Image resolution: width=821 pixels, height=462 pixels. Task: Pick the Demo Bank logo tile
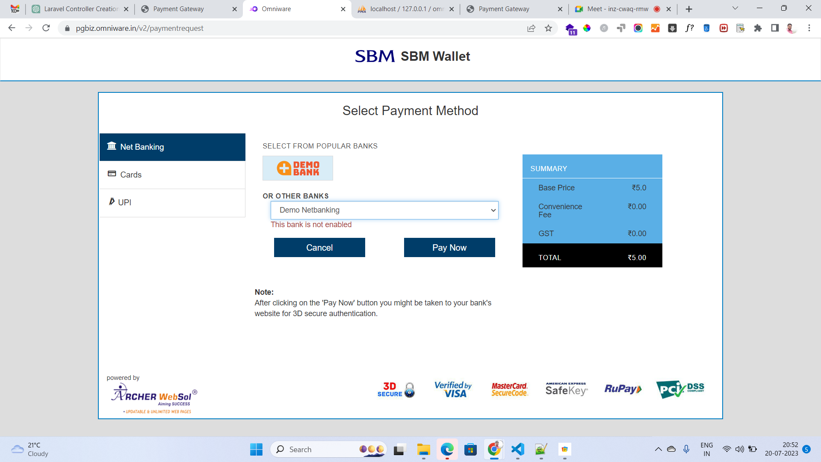click(298, 168)
